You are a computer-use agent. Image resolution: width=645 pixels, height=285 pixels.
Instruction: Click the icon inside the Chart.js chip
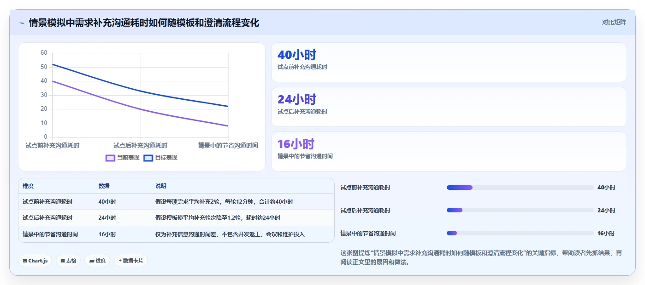point(25,261)
